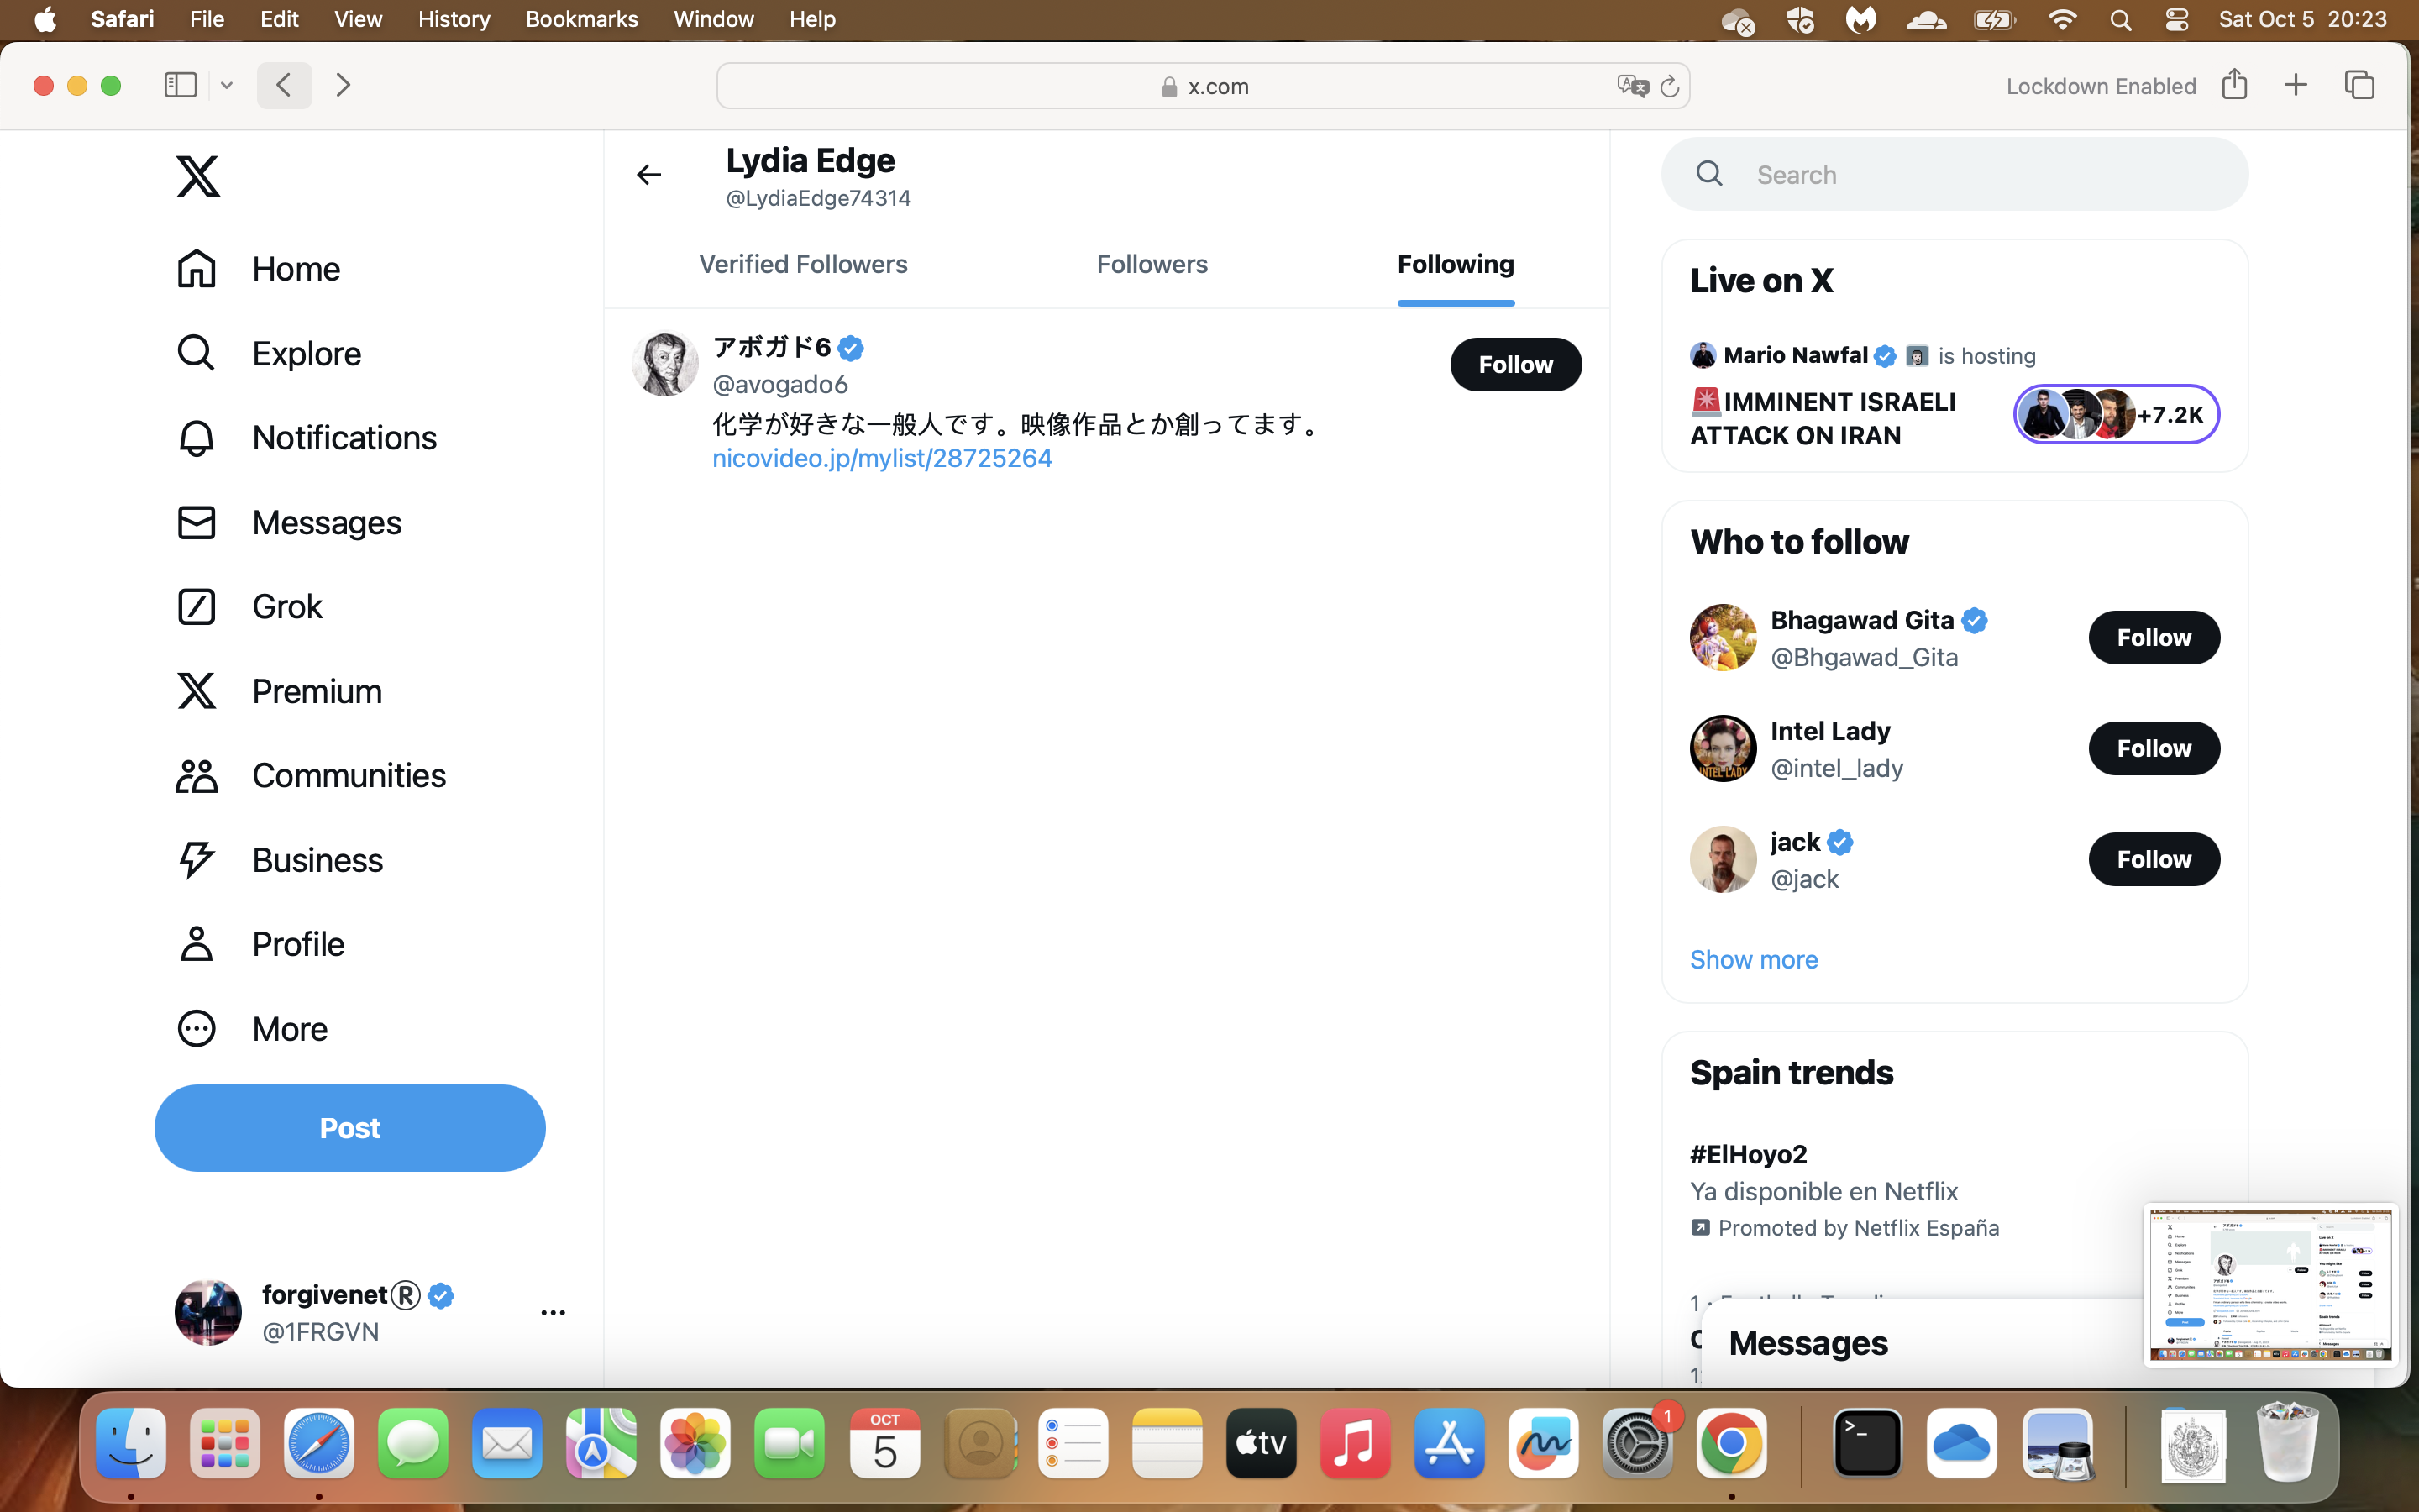Open account options next to forgivenet

click(x=553, y=1312)
